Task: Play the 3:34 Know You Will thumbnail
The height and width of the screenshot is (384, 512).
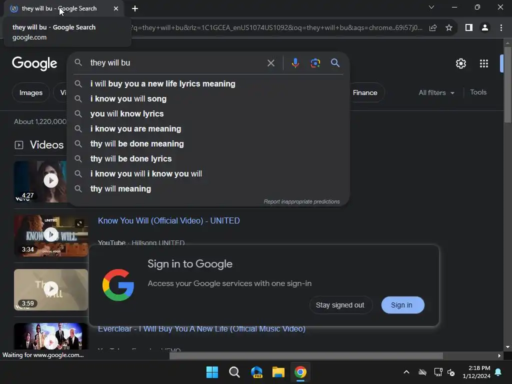Action: pos(50,235)
